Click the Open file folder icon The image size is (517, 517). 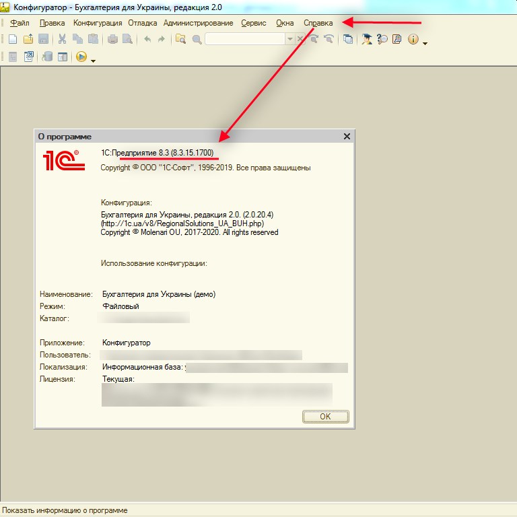coord(28,39)
